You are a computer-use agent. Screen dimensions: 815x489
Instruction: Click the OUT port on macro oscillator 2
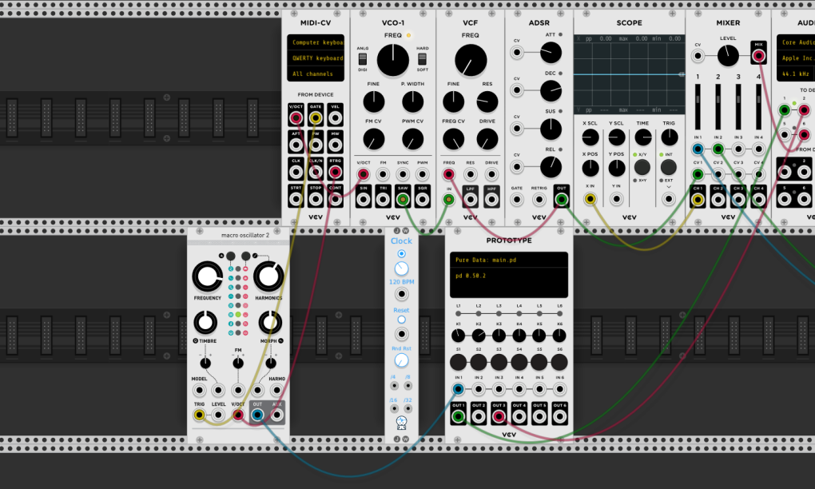coord(257,415)
